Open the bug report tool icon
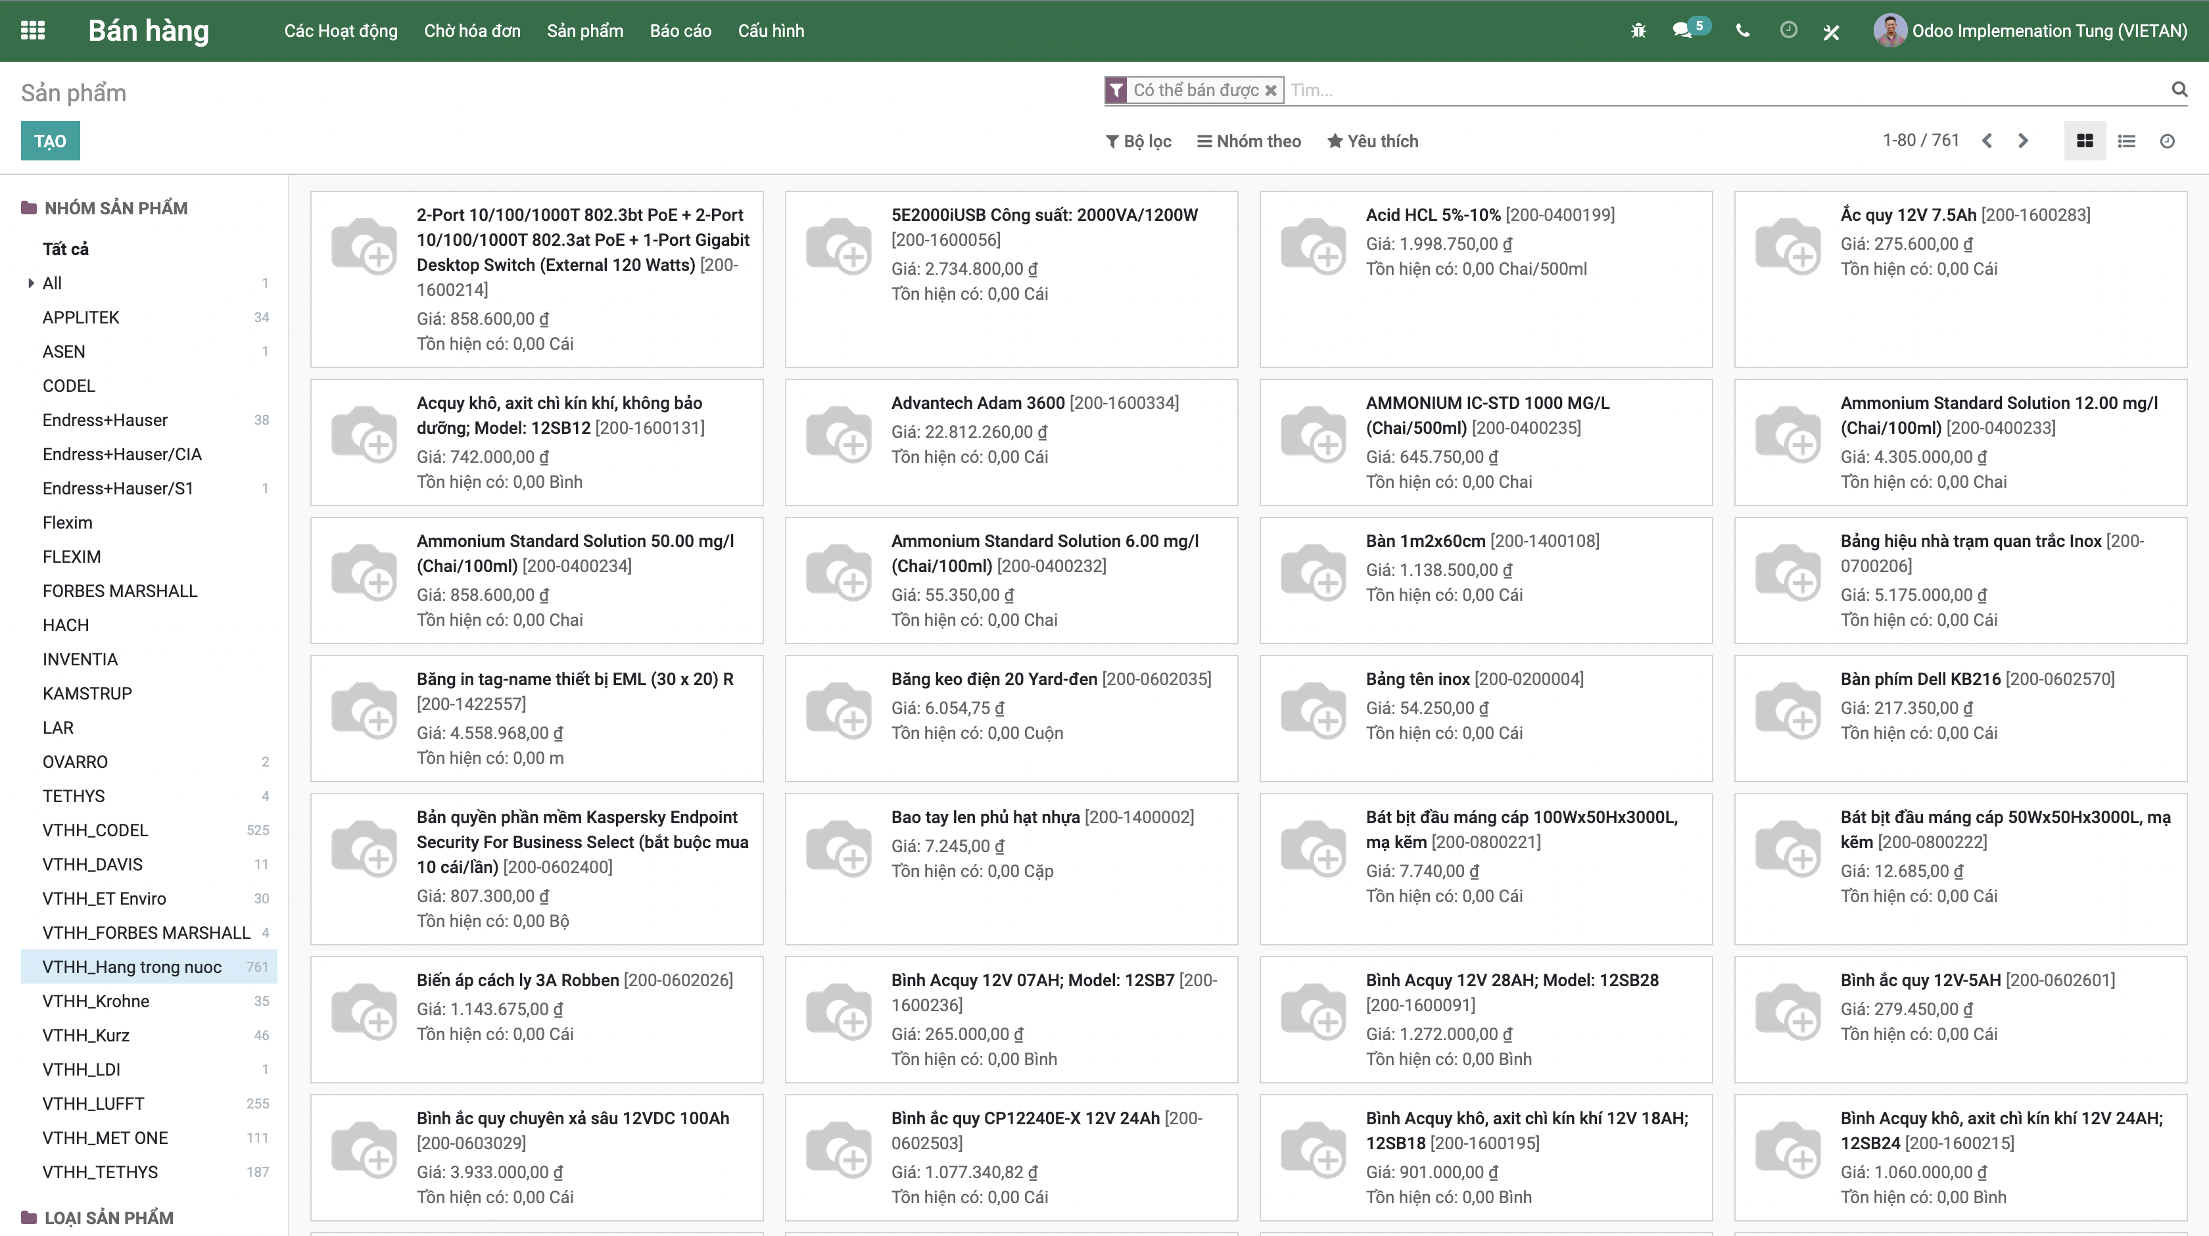The width and height of the screenshot is (2209, 1236). pos(1638,30)
